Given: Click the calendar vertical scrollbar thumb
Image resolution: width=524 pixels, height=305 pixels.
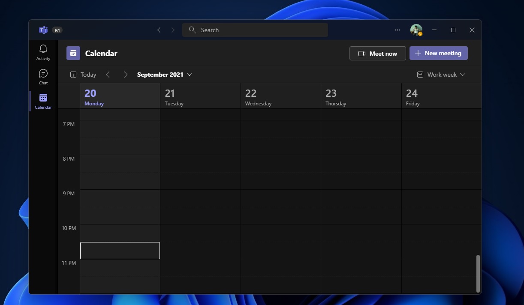Looking at the screenshot, I should pyautogui.click(x=478, y=273).
